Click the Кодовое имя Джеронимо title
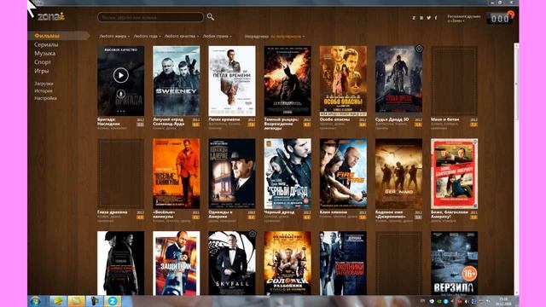546x307 pixels. [391, 214]
